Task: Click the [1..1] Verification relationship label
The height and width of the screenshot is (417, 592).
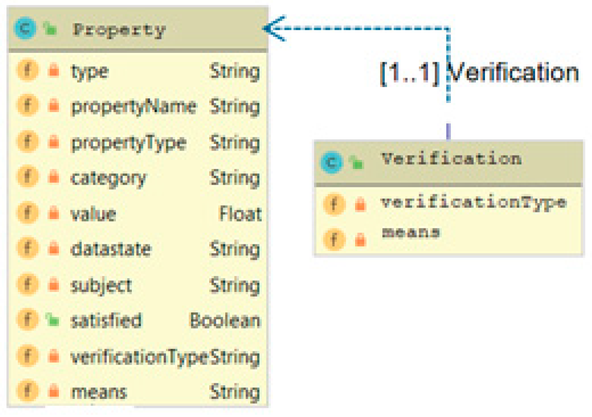Action: pyautogui.click(x=479, y=73)
